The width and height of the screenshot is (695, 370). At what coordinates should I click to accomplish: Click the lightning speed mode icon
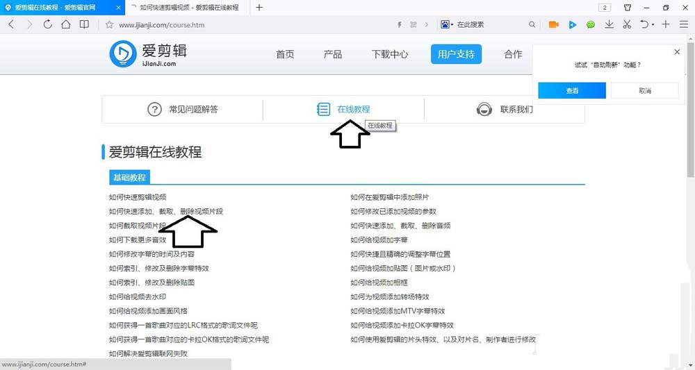[400, 25]
